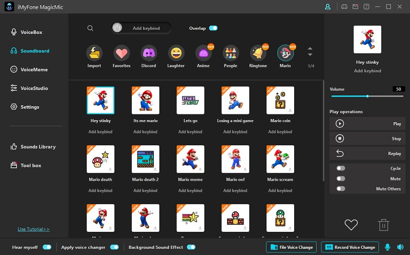
Task: Delete the sound using the trash icon
Action: (383, 224)
